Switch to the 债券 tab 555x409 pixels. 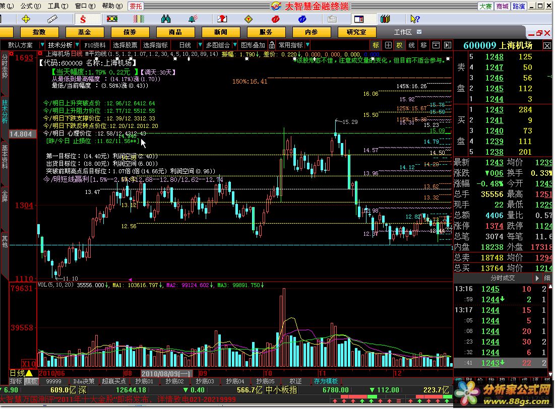(x=130, y=32)
